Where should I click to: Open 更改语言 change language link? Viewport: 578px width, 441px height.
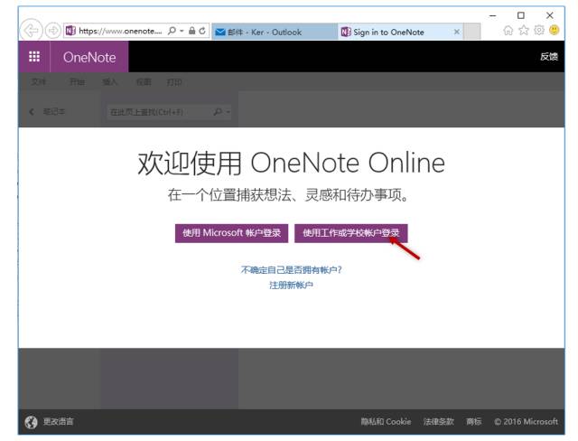coord(58,421)
